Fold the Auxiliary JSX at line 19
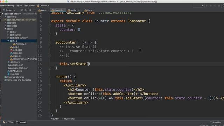Viewport: 224px width, 126px height. (x=50, y=85)
